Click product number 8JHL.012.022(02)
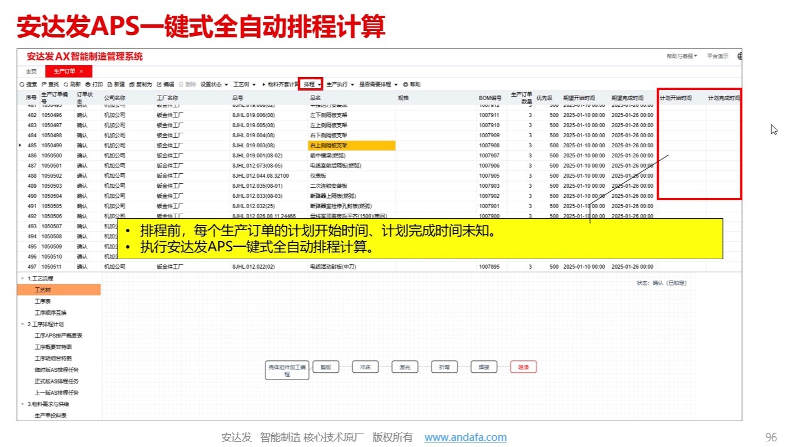 pos(254,267)
